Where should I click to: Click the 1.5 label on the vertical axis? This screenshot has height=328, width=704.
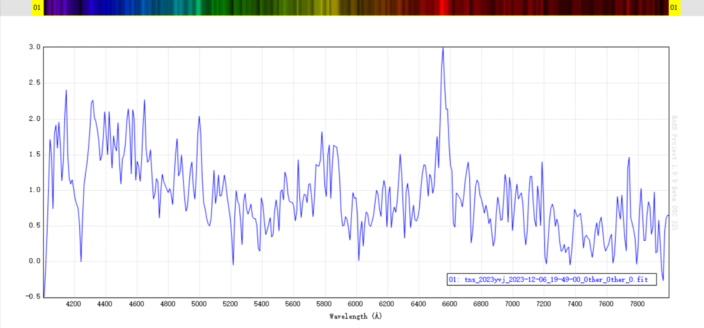pyautogui.click(x=34, y=154)
